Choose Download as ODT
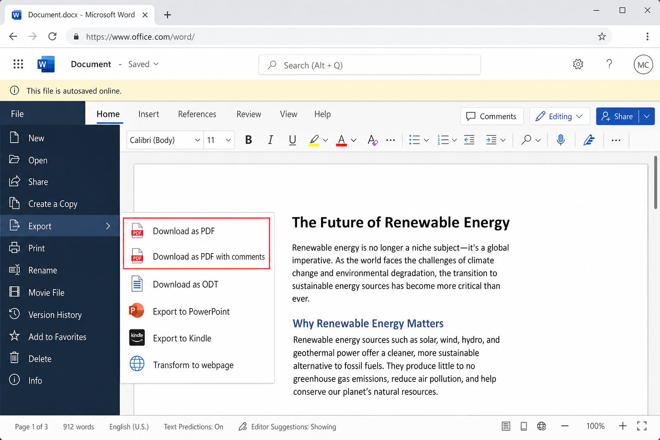The image size is (660, 440). click(197, 284)
